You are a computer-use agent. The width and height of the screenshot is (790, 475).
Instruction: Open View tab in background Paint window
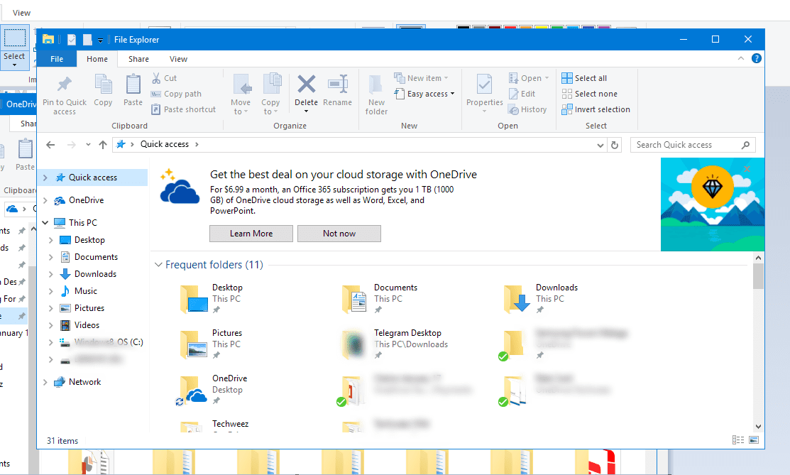pos(21,13)
